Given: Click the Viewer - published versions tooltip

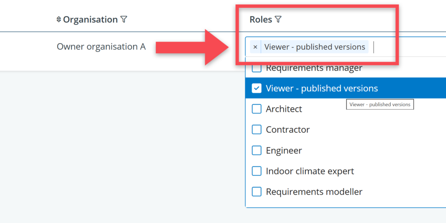Looking at the screenshot, I should click(x=380, y=105).
